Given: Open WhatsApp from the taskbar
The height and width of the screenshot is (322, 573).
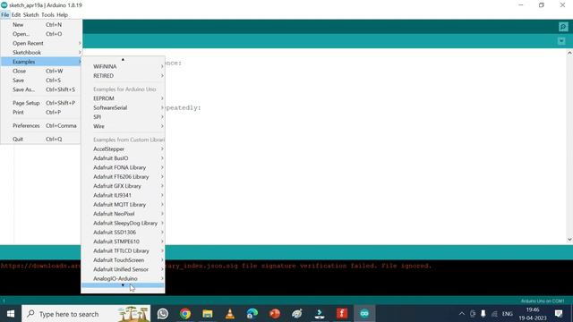Looking at the screenshot, I should 163,314.
